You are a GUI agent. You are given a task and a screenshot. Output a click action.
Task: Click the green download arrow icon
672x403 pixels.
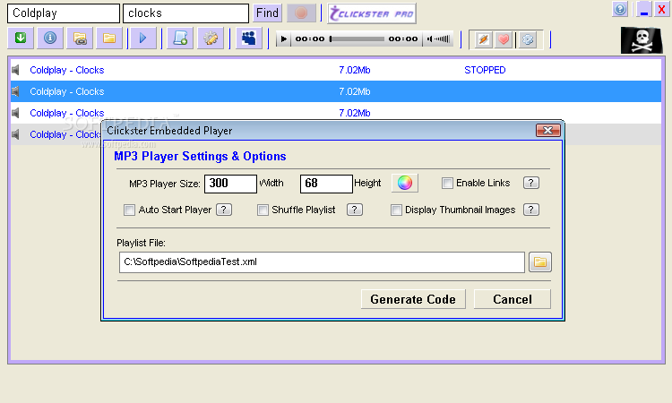pos(21,39)
